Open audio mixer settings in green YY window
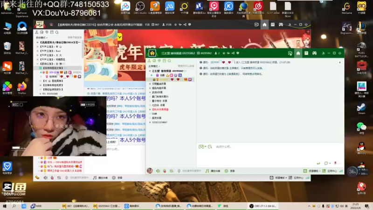 click(x=171, y=171)
